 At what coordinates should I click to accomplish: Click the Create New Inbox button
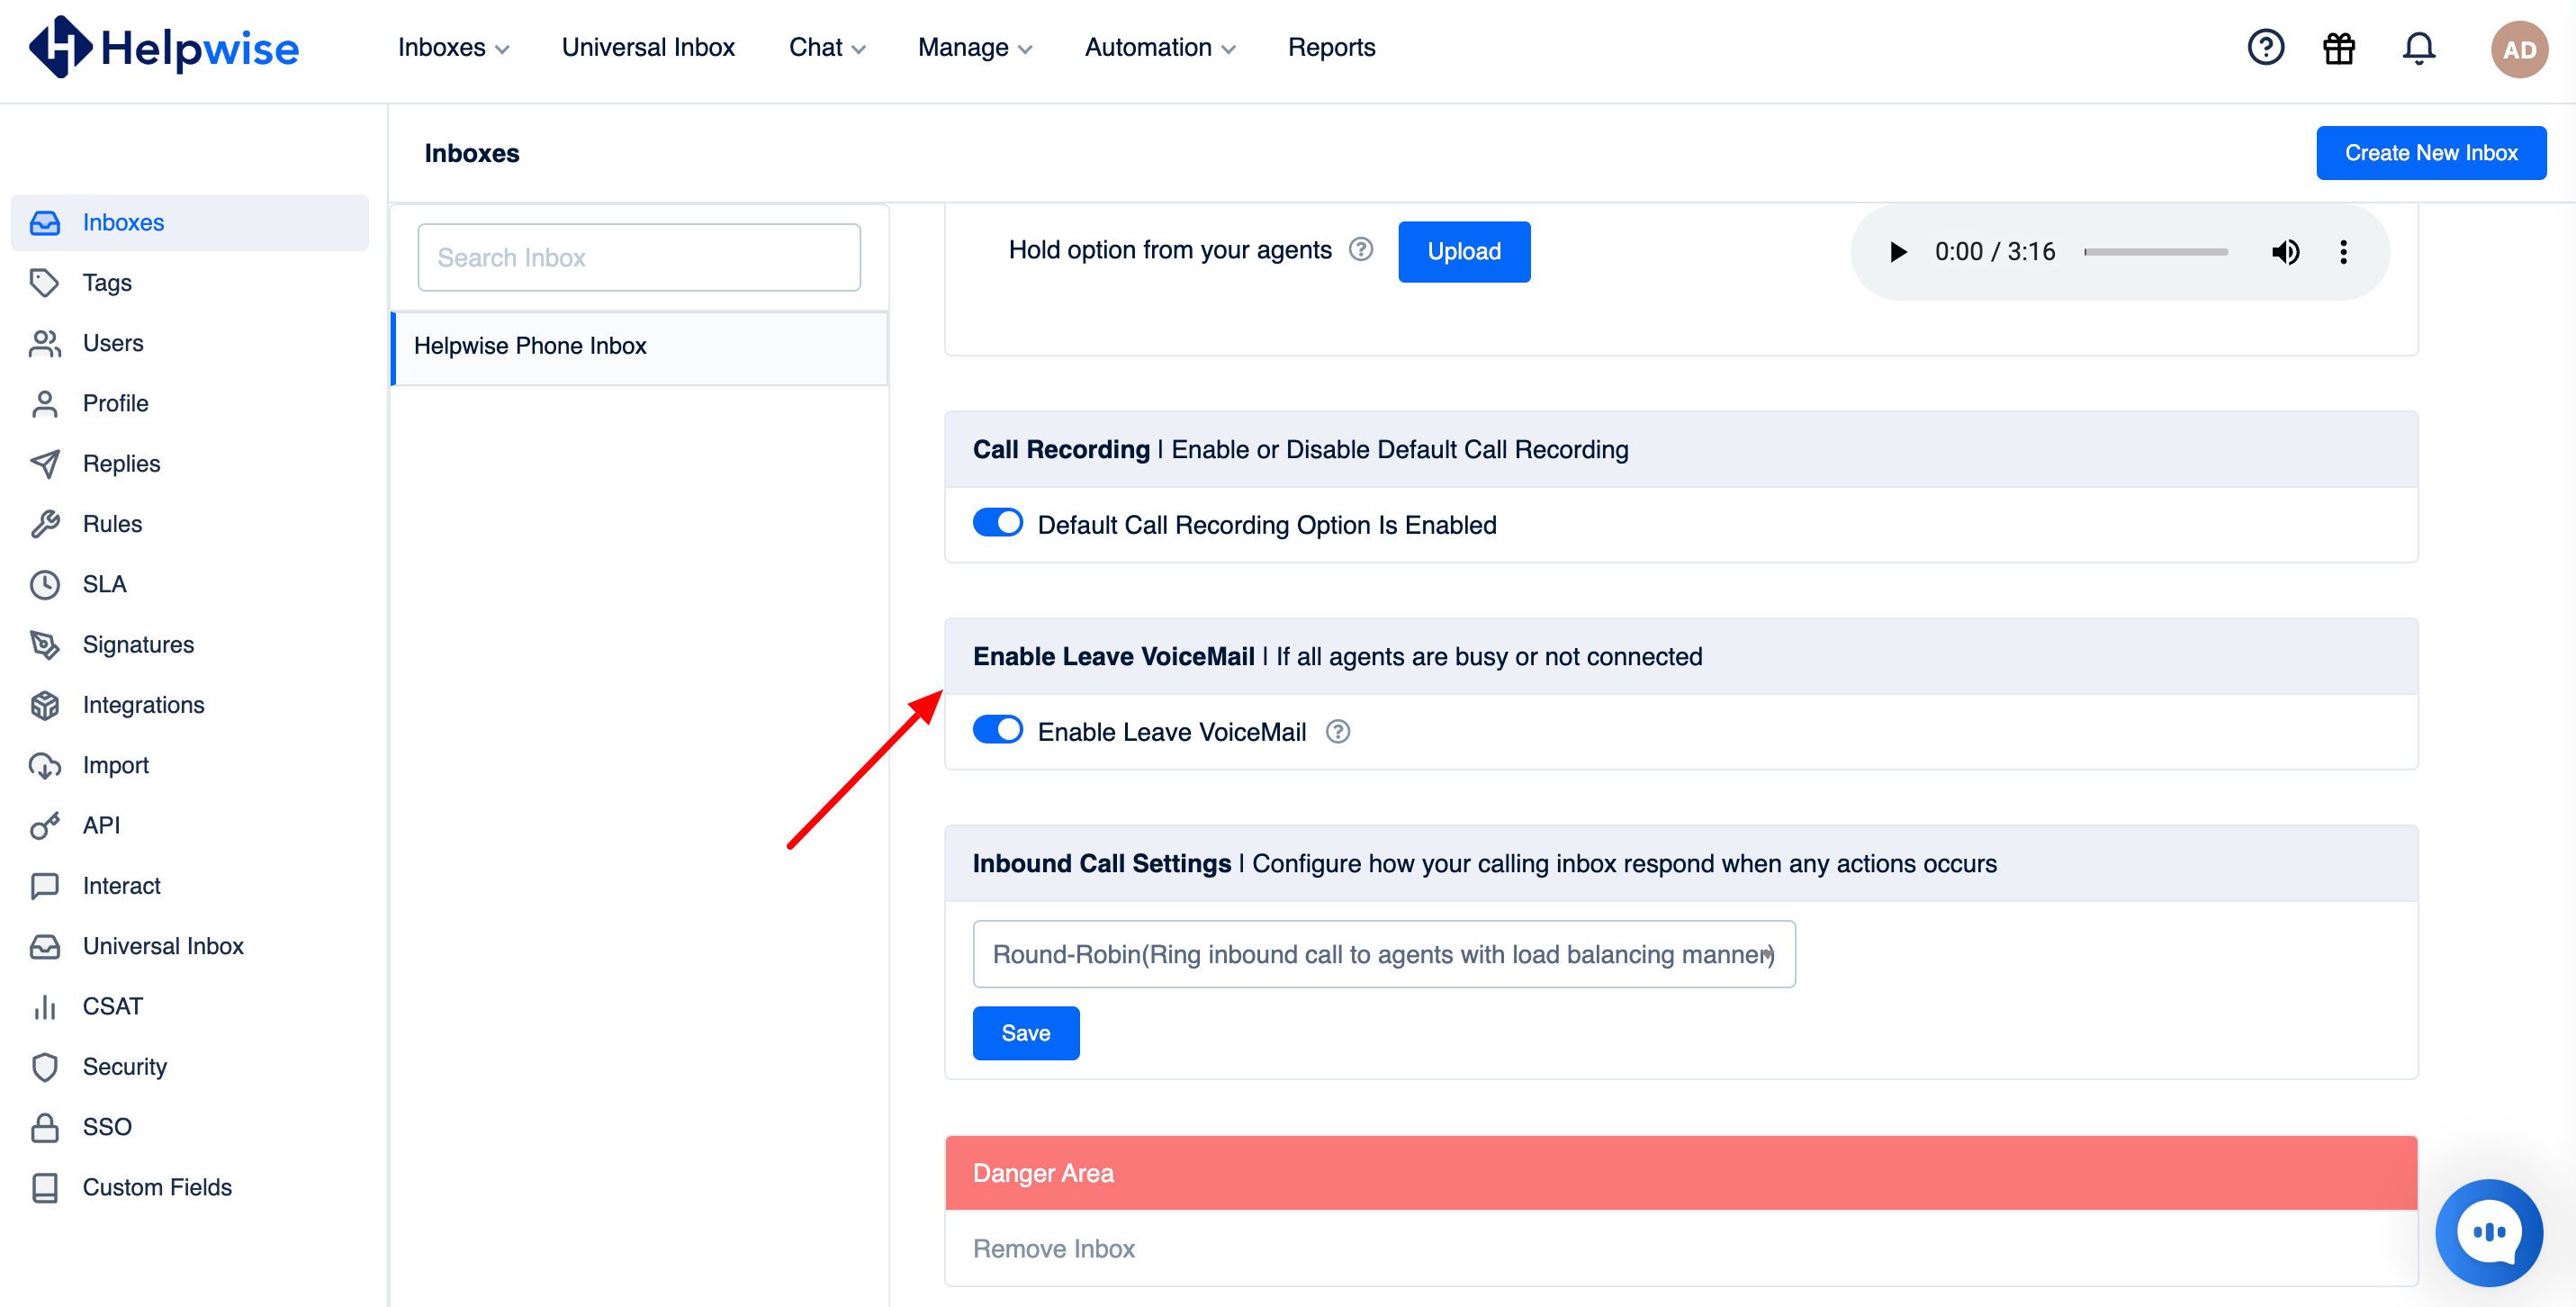[x=2430, y=153]
